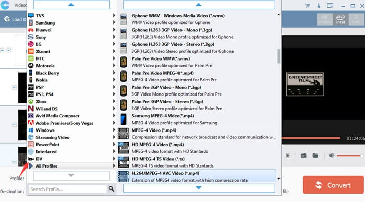The image size is (365, 202).
Task: Click the Samsung MPEG-4 Video phone icon
Action: 124,120
